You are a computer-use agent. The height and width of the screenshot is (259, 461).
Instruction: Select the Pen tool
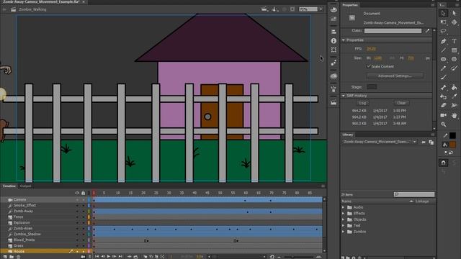444,41
